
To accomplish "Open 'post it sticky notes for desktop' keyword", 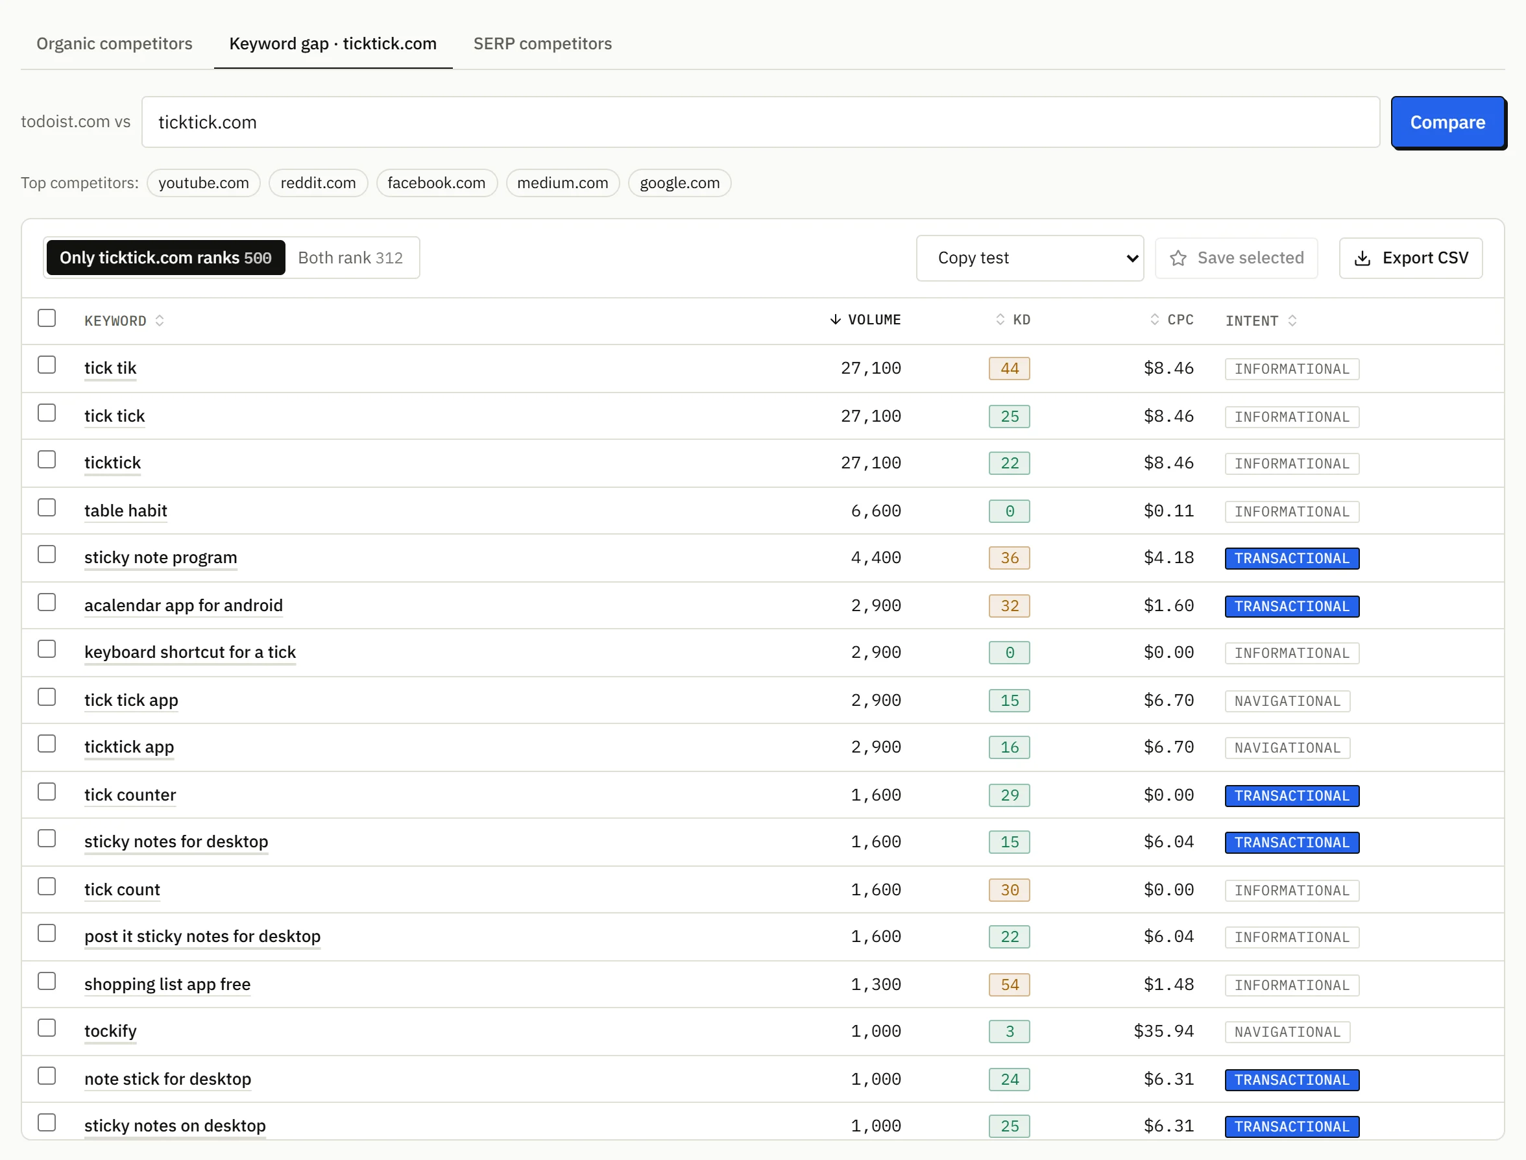I will 202,936.
